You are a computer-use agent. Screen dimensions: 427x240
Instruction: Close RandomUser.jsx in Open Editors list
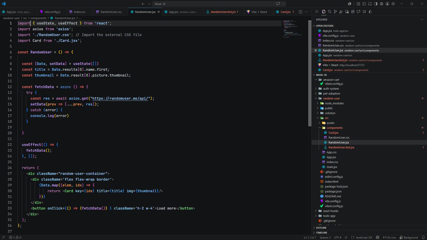(x=315, y=50)
